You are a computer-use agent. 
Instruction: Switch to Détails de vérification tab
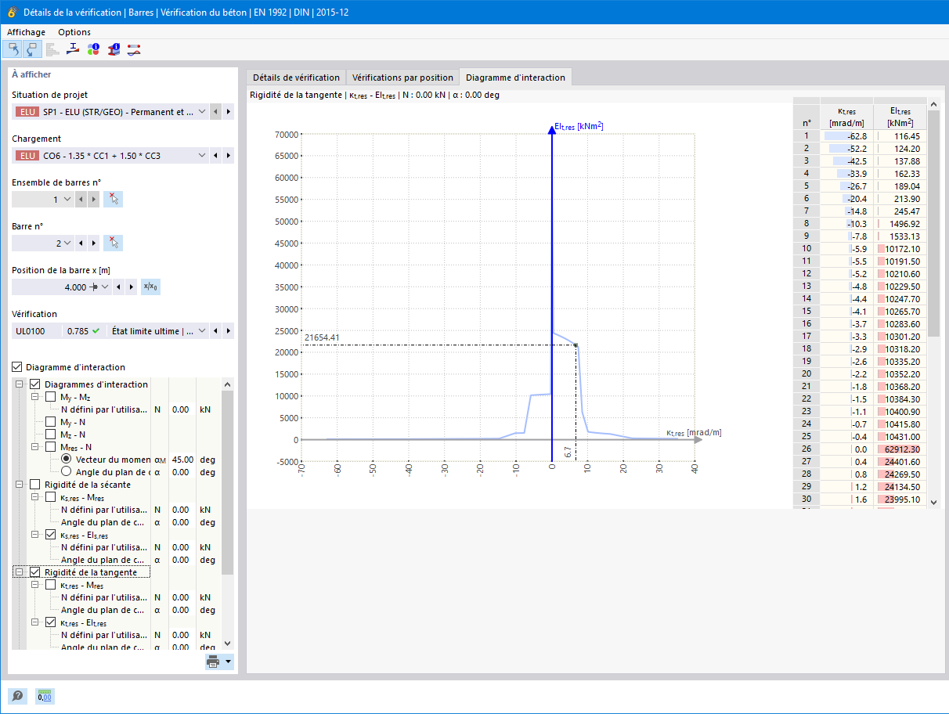coord(296,78)
